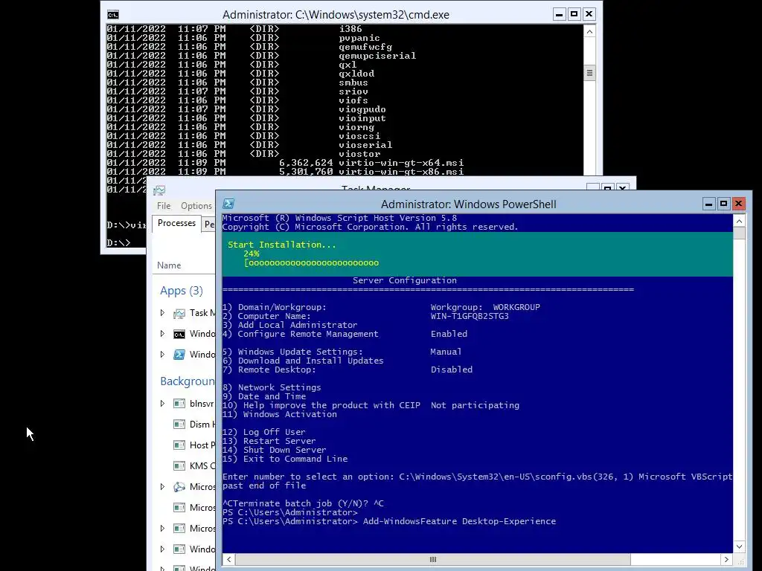Viewport: 762px width, 571px height.
Task: Expand the blnsvr background process
Action: click(162, 404)
